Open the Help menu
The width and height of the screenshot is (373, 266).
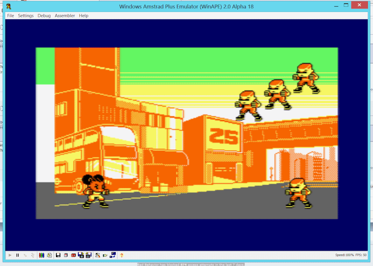(x=83, y=16)
